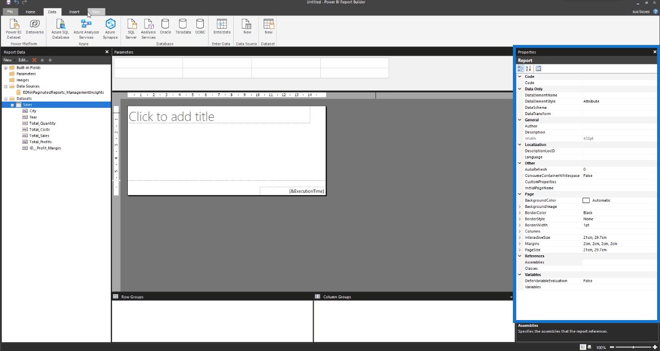Click the BackgroundColor Automatic swatch
This screenshot has width=660, height=351.
point(586,200)
